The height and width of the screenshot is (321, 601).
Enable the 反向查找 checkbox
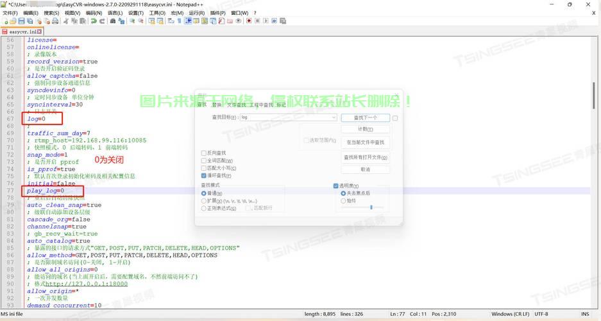coord(203,153)
